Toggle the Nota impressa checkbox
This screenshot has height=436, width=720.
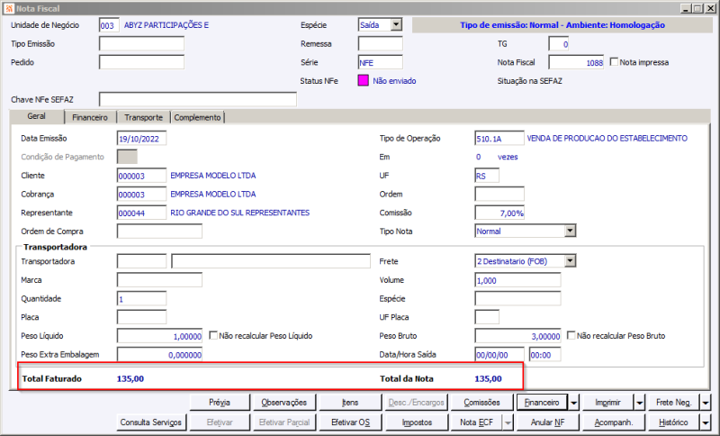click(614, 61)
